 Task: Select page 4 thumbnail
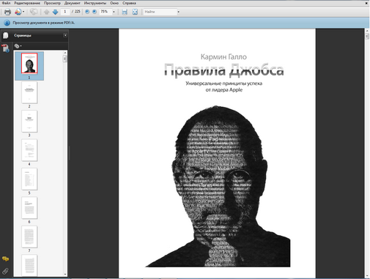[x=29, y=150]
